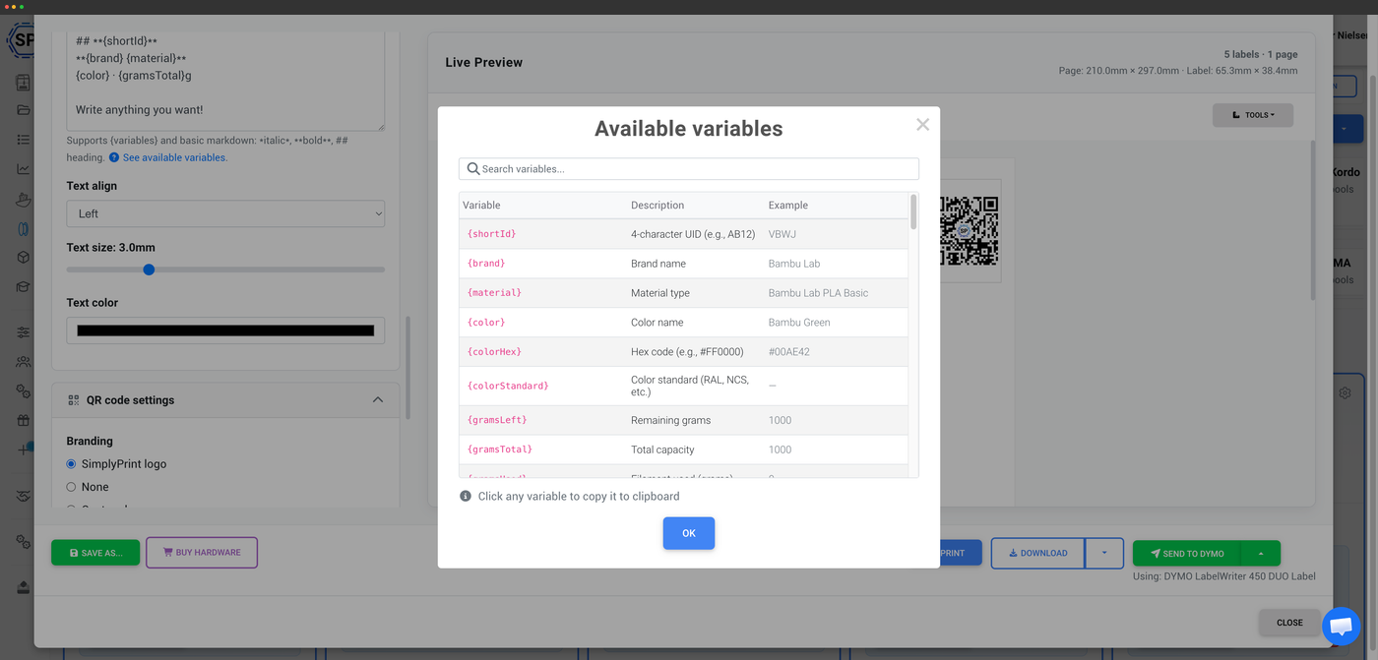
Task: Copy the {colorHex} variable
Action: point(495,352)
